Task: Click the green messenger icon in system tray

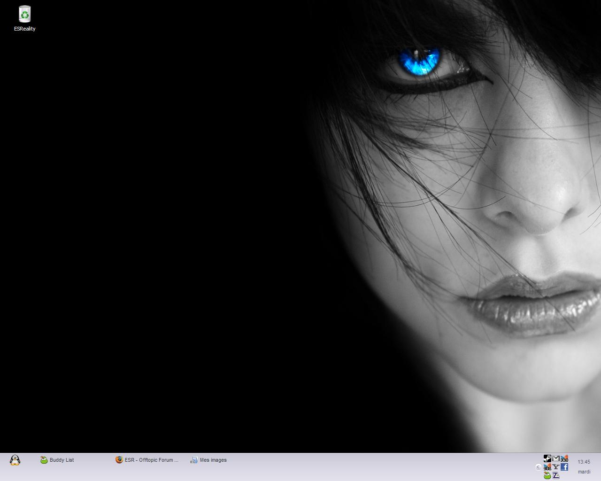Action: (x=547, y=475)
